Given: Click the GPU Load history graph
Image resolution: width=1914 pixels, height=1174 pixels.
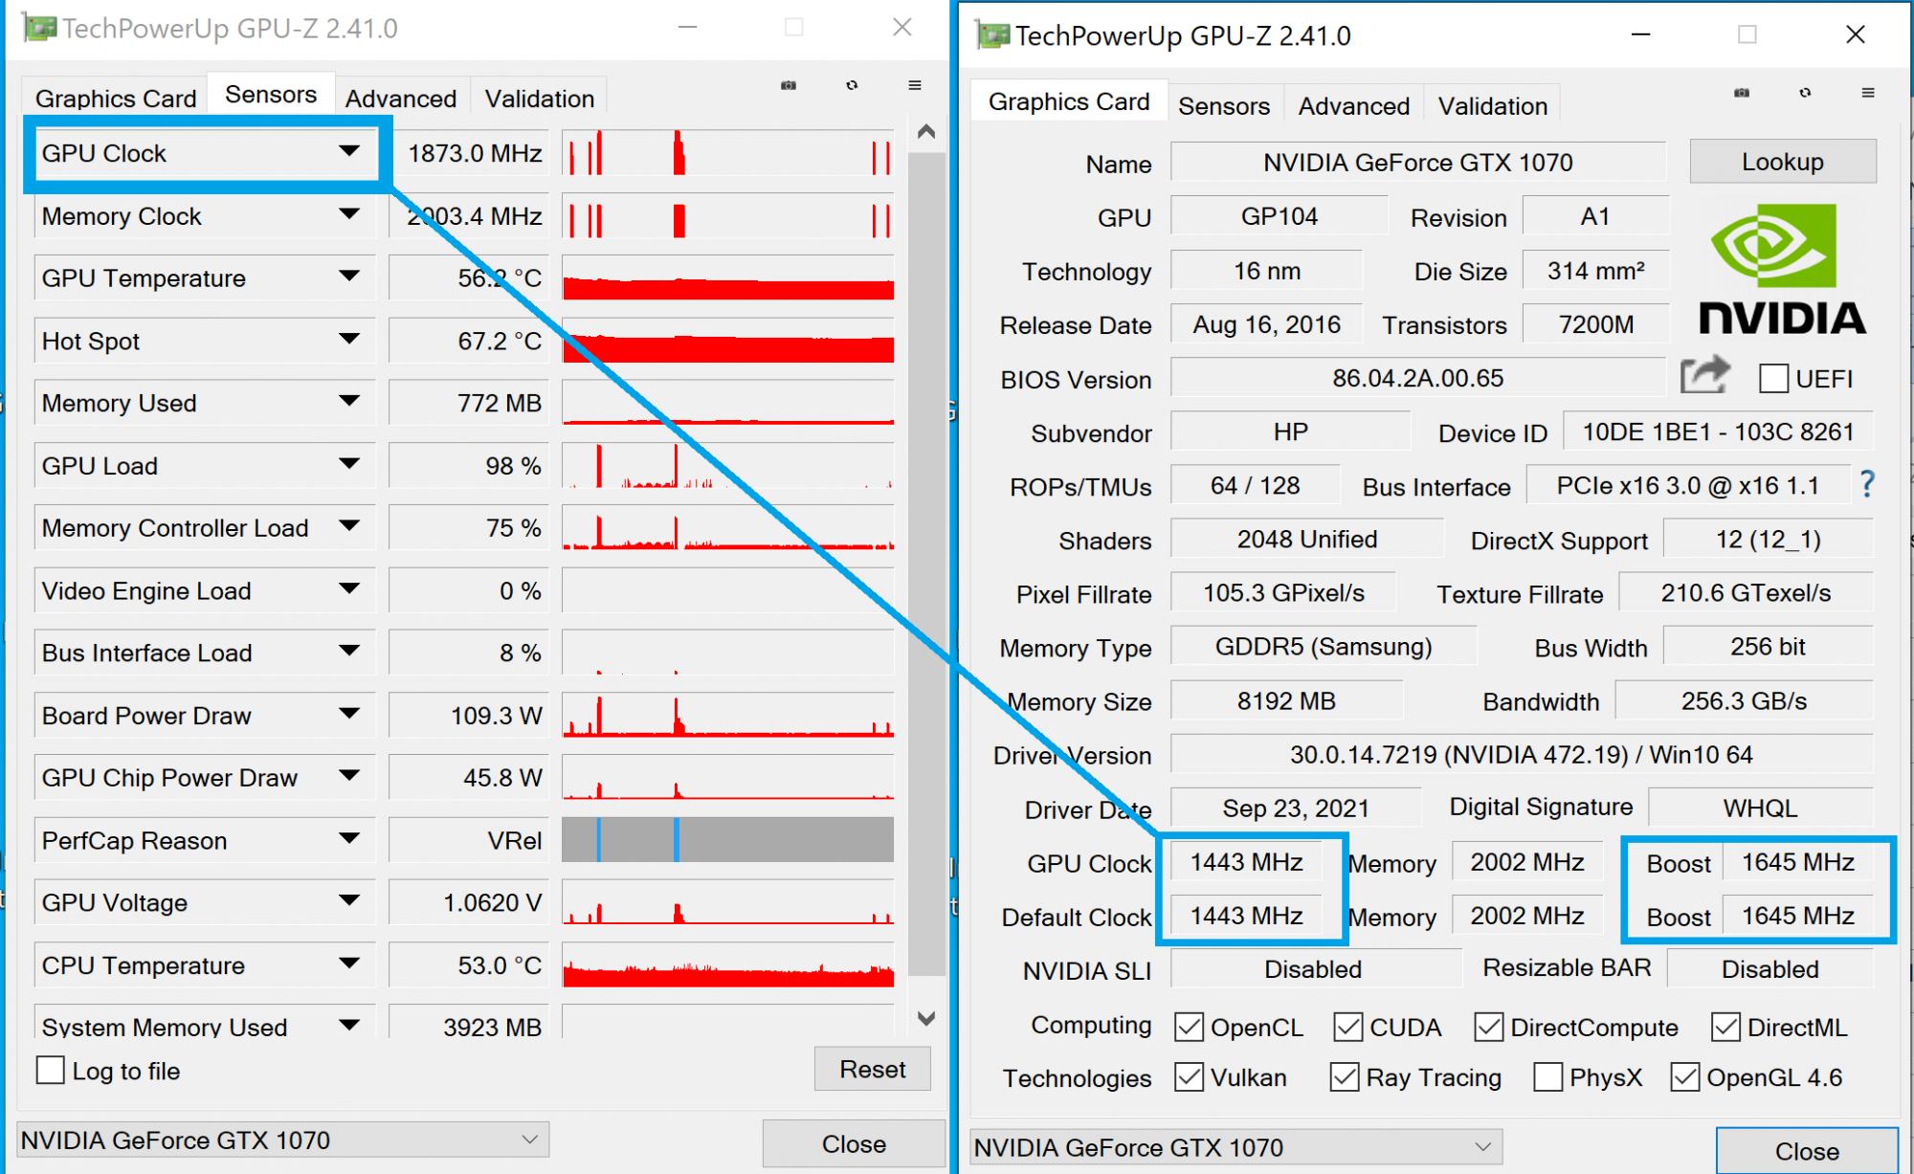Looking at the screenshot, I should [x=728, y=465].
